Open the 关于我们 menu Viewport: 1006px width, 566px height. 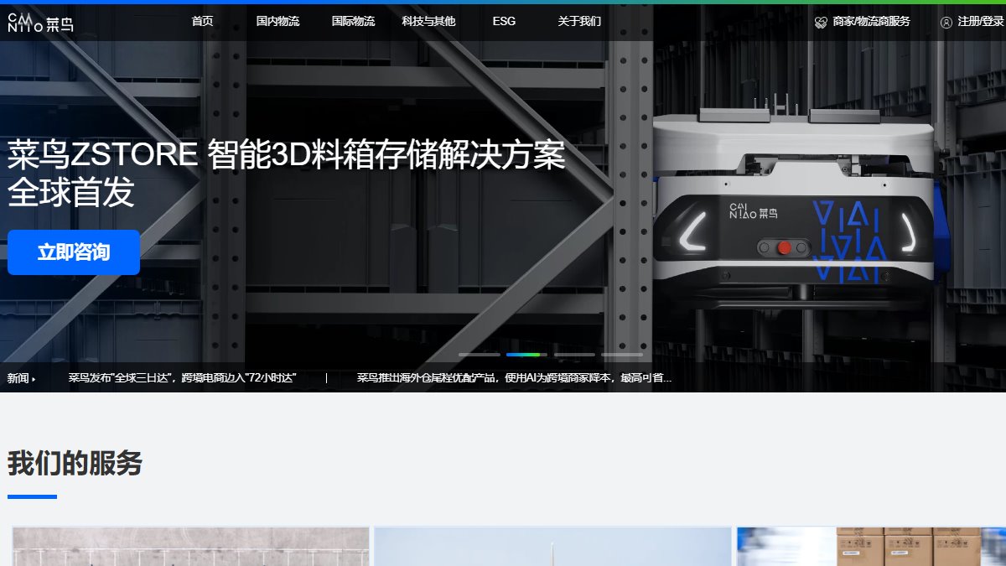point(579,22)
